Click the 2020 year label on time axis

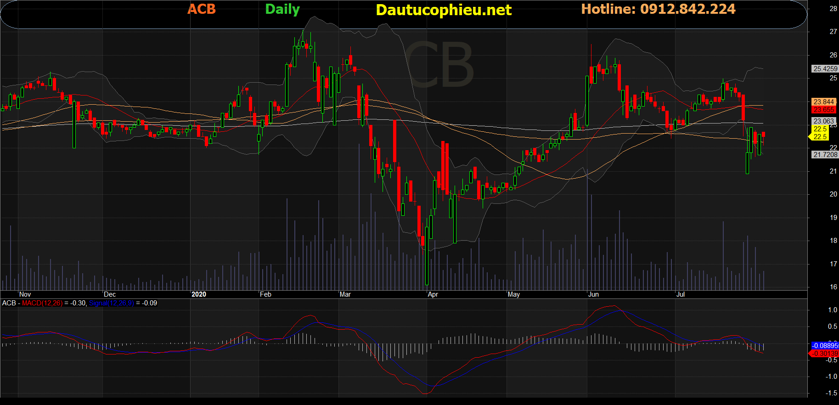coord(199,294)
